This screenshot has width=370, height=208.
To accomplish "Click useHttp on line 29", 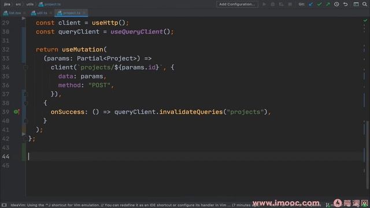I will point(105,23).
